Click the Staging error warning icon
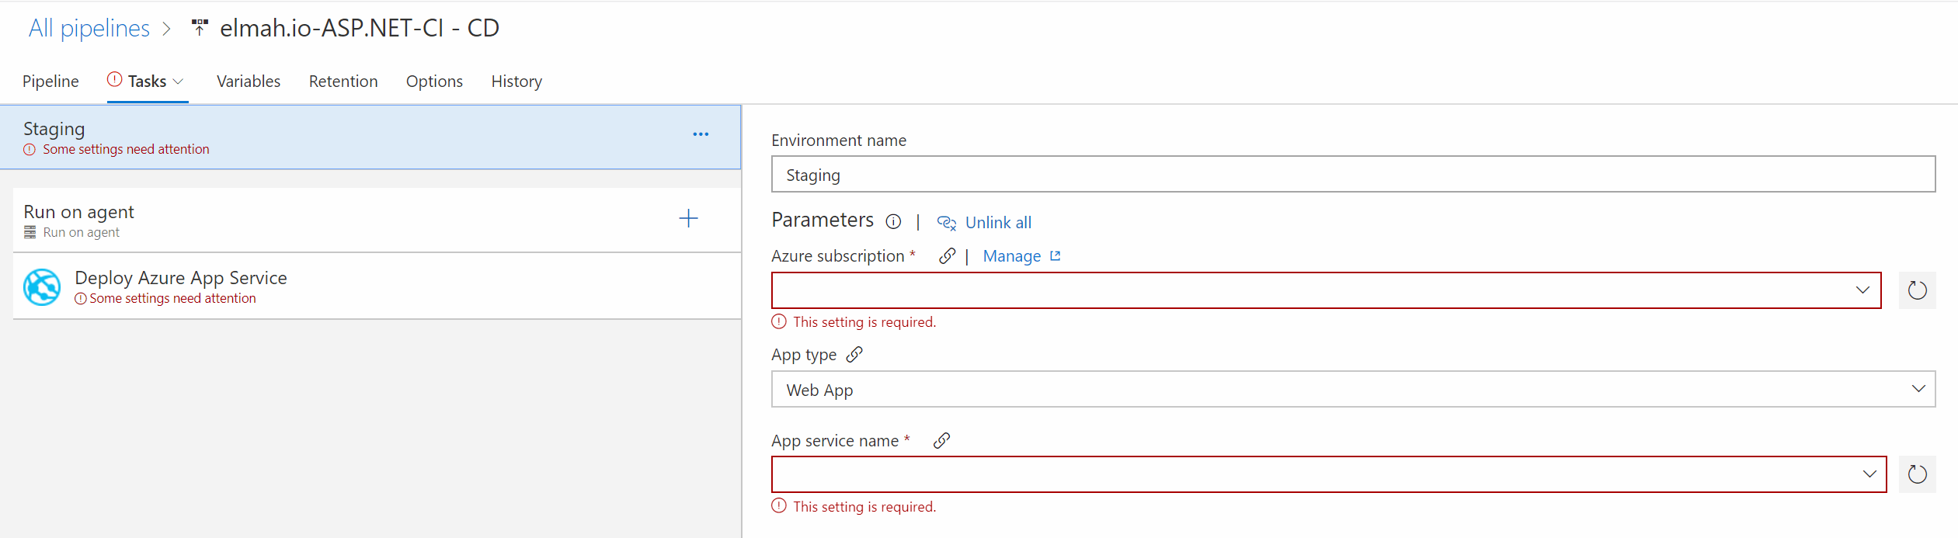Viewport: 1958px width, 538px height. (x=30, y=150)
